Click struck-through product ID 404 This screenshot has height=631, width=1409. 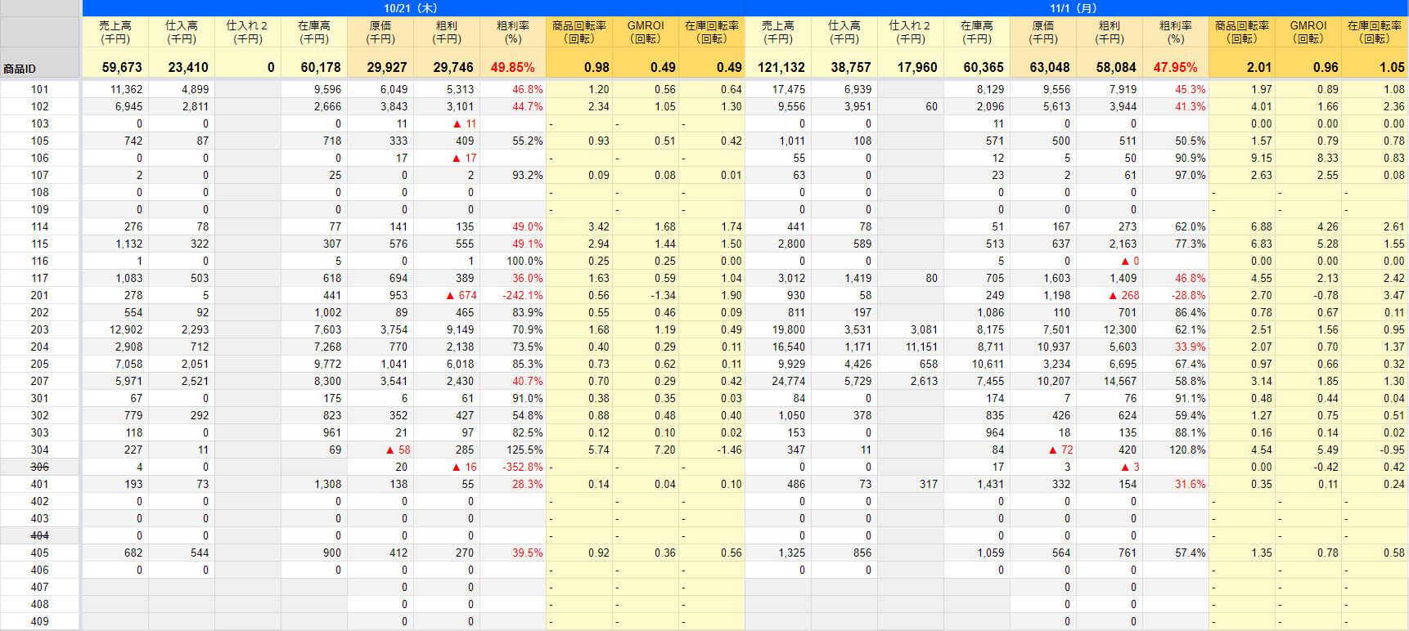[x=39, y=535]
